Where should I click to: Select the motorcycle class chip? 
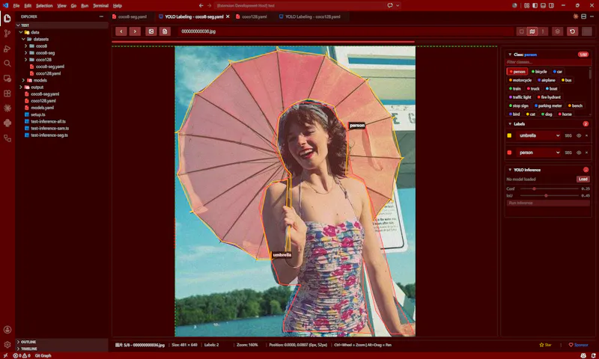(x=520, y=80)
